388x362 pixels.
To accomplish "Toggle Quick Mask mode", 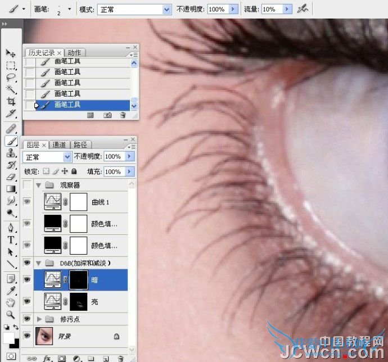I will click(x=11, y=356).
